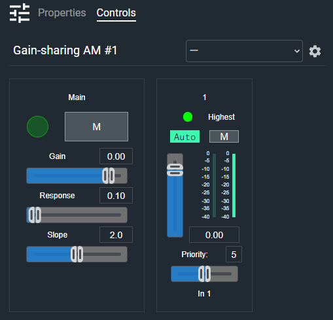Adjust the Gain slider handle
333x320 pixels.
(109, 175)
